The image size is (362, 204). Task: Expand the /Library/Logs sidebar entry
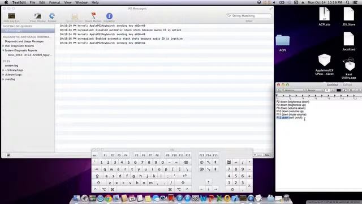pos(3,75)
